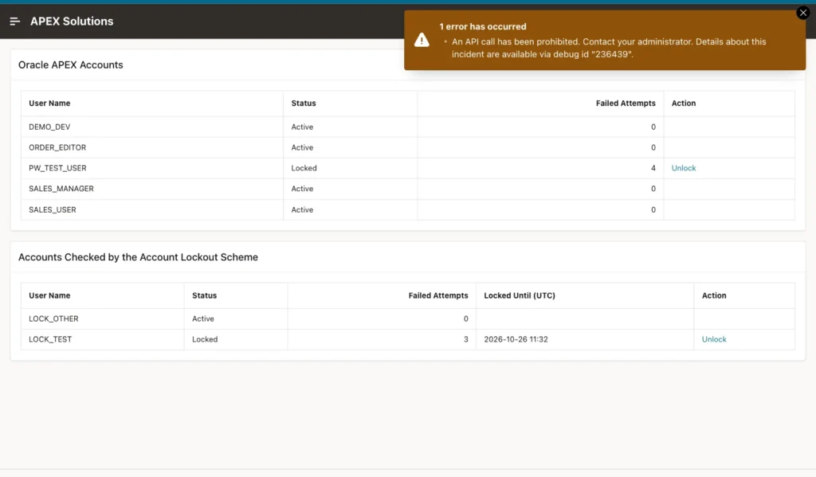Click the Active status of ORDER_EDITOR
The height and width of the screenshot is (477, 816).
302,148
